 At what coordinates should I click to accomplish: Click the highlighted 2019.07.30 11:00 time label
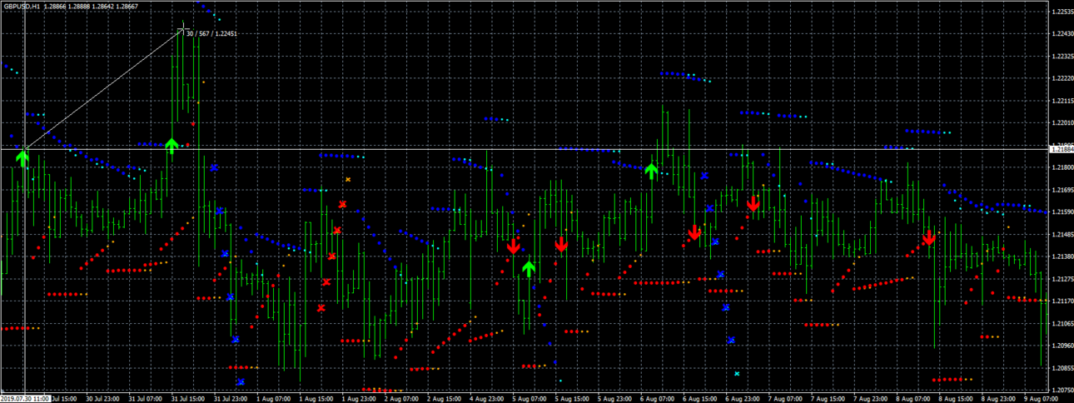click(25, 399)
